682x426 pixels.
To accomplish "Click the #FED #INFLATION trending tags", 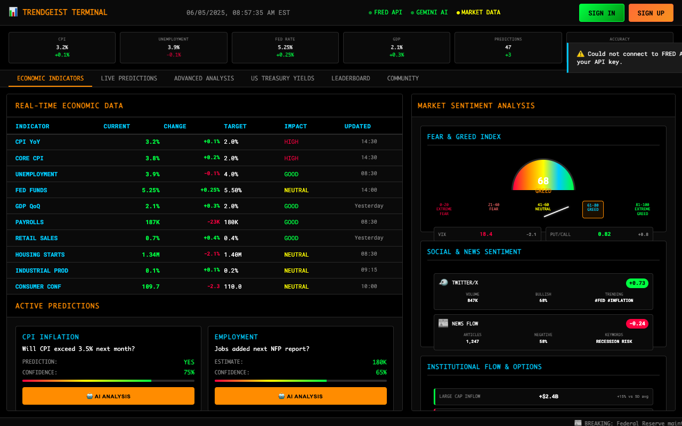I will (614, 301).
